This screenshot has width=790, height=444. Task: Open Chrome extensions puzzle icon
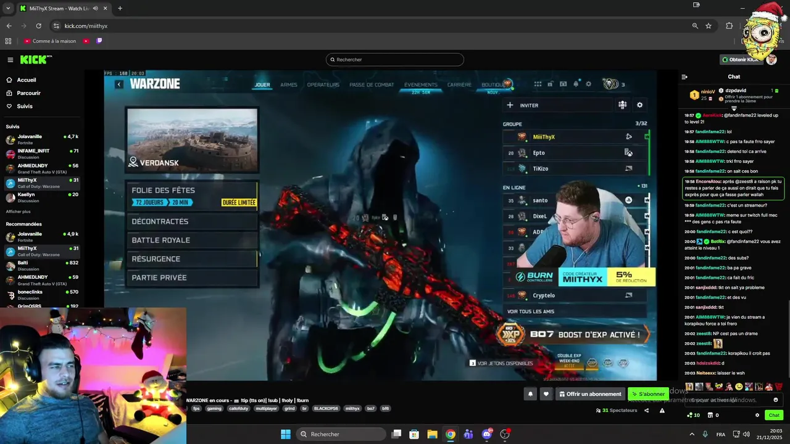729,26
